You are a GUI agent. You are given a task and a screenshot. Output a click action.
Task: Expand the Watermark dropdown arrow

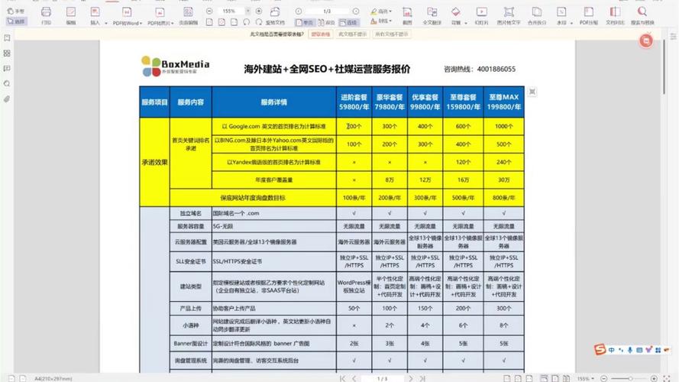(x=571, y=23)
